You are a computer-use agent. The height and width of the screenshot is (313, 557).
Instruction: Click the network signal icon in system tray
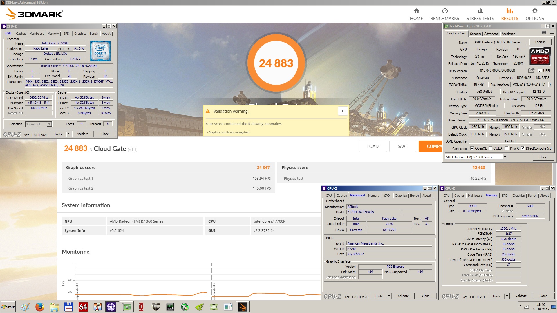pos(527,307)
